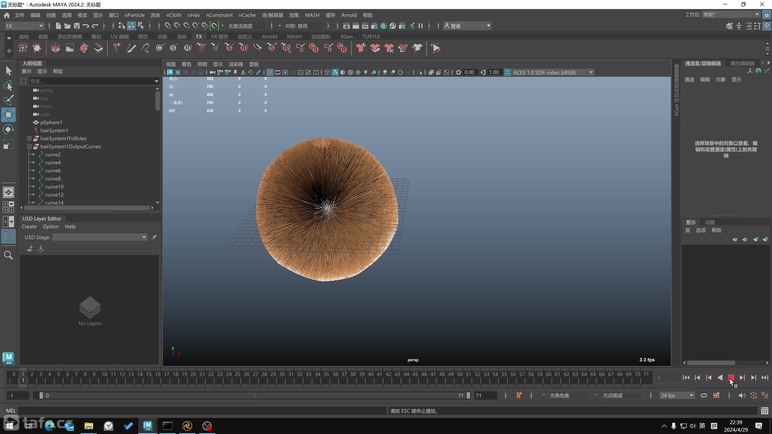Click the FX tab in shelf

coord(199,36)
